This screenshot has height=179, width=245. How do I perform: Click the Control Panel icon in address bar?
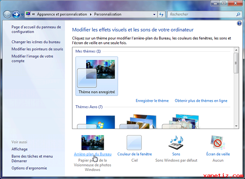pyautogui.click(x=28, y=14)
